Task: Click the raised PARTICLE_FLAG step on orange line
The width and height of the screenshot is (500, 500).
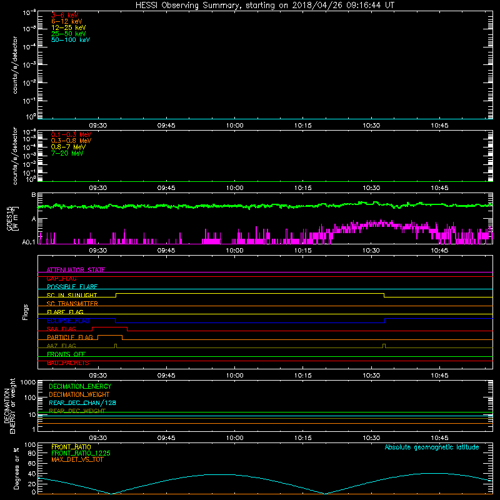Action: coord(110,336)
